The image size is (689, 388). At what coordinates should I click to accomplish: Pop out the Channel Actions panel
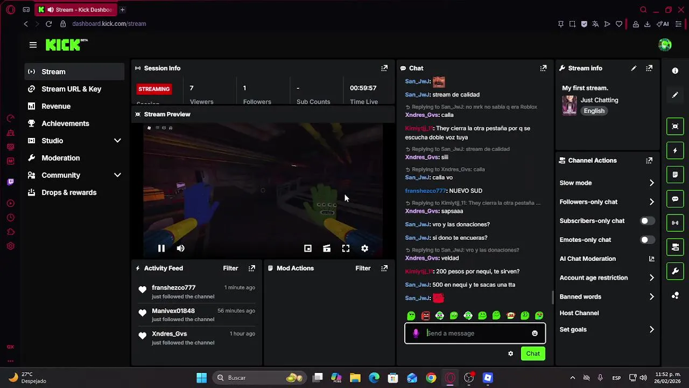[x=649, y=161]
